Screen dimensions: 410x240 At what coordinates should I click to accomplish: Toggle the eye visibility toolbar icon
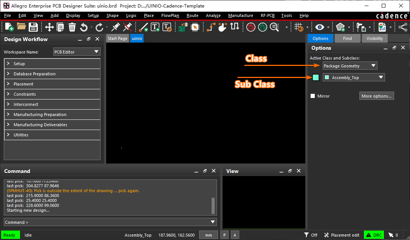click(320, 27)
